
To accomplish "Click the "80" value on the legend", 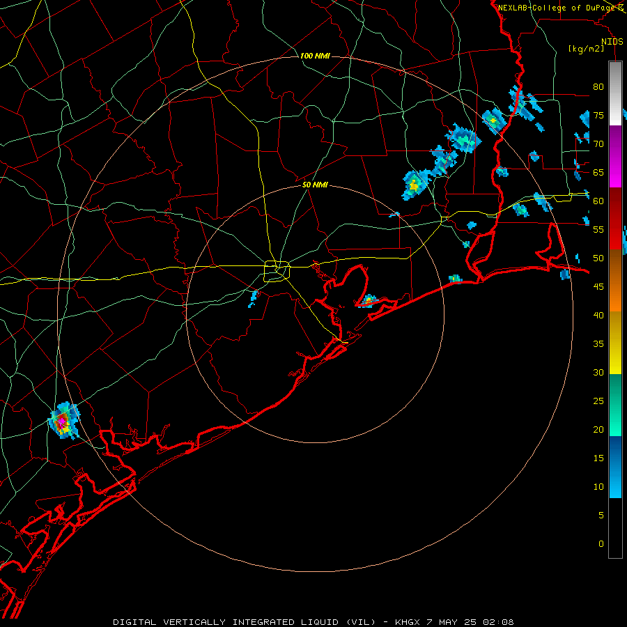I will click(598, 87).
